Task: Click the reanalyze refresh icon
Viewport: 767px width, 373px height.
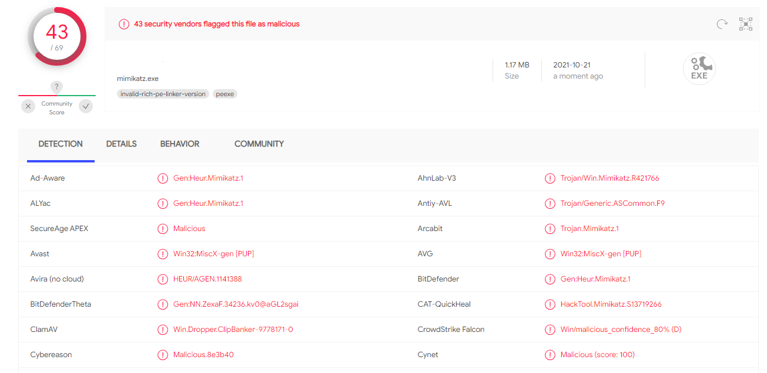Action: click(722, 24)
